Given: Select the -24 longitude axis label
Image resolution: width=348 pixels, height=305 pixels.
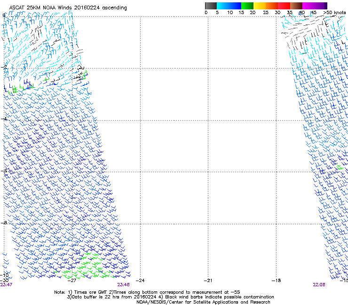Looking at the screenshot, I should [x=140, y=281].
